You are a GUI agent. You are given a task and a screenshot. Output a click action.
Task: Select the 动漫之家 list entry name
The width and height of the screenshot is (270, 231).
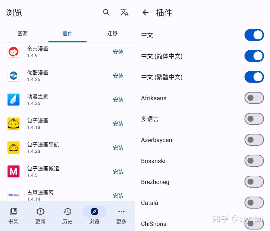38,97
